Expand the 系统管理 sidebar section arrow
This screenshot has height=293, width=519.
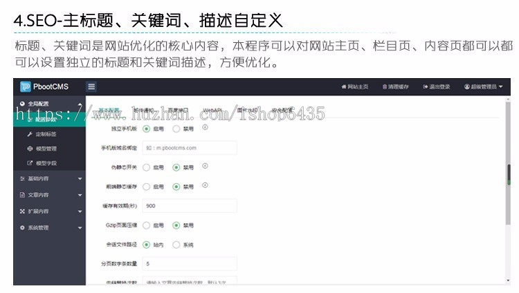(x=80, y=227)
